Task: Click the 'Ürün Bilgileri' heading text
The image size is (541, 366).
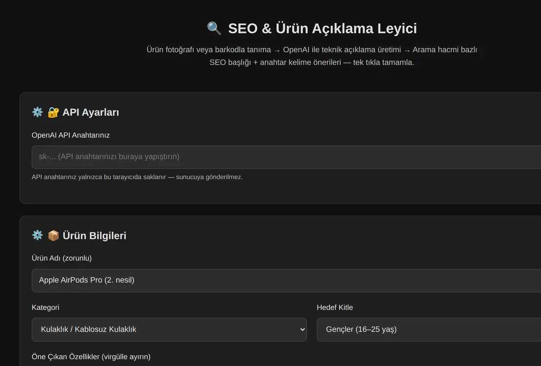Action: 94,236
